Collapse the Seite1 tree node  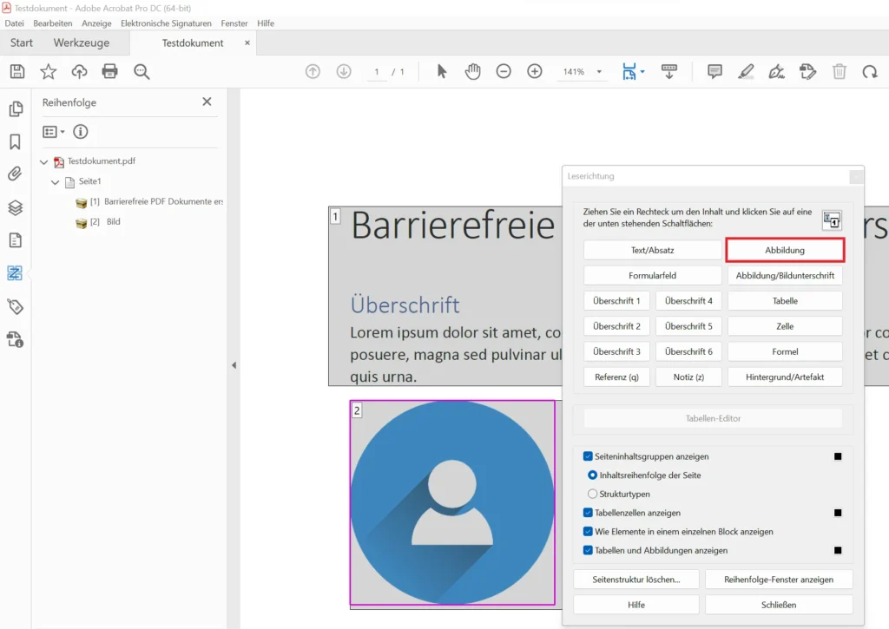[56, 182]
